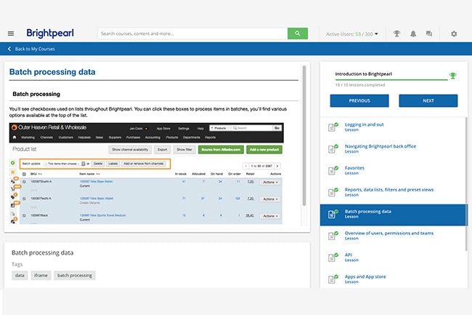Click the home icon in embedded Brightpearl nav

[x=14, y=137]
